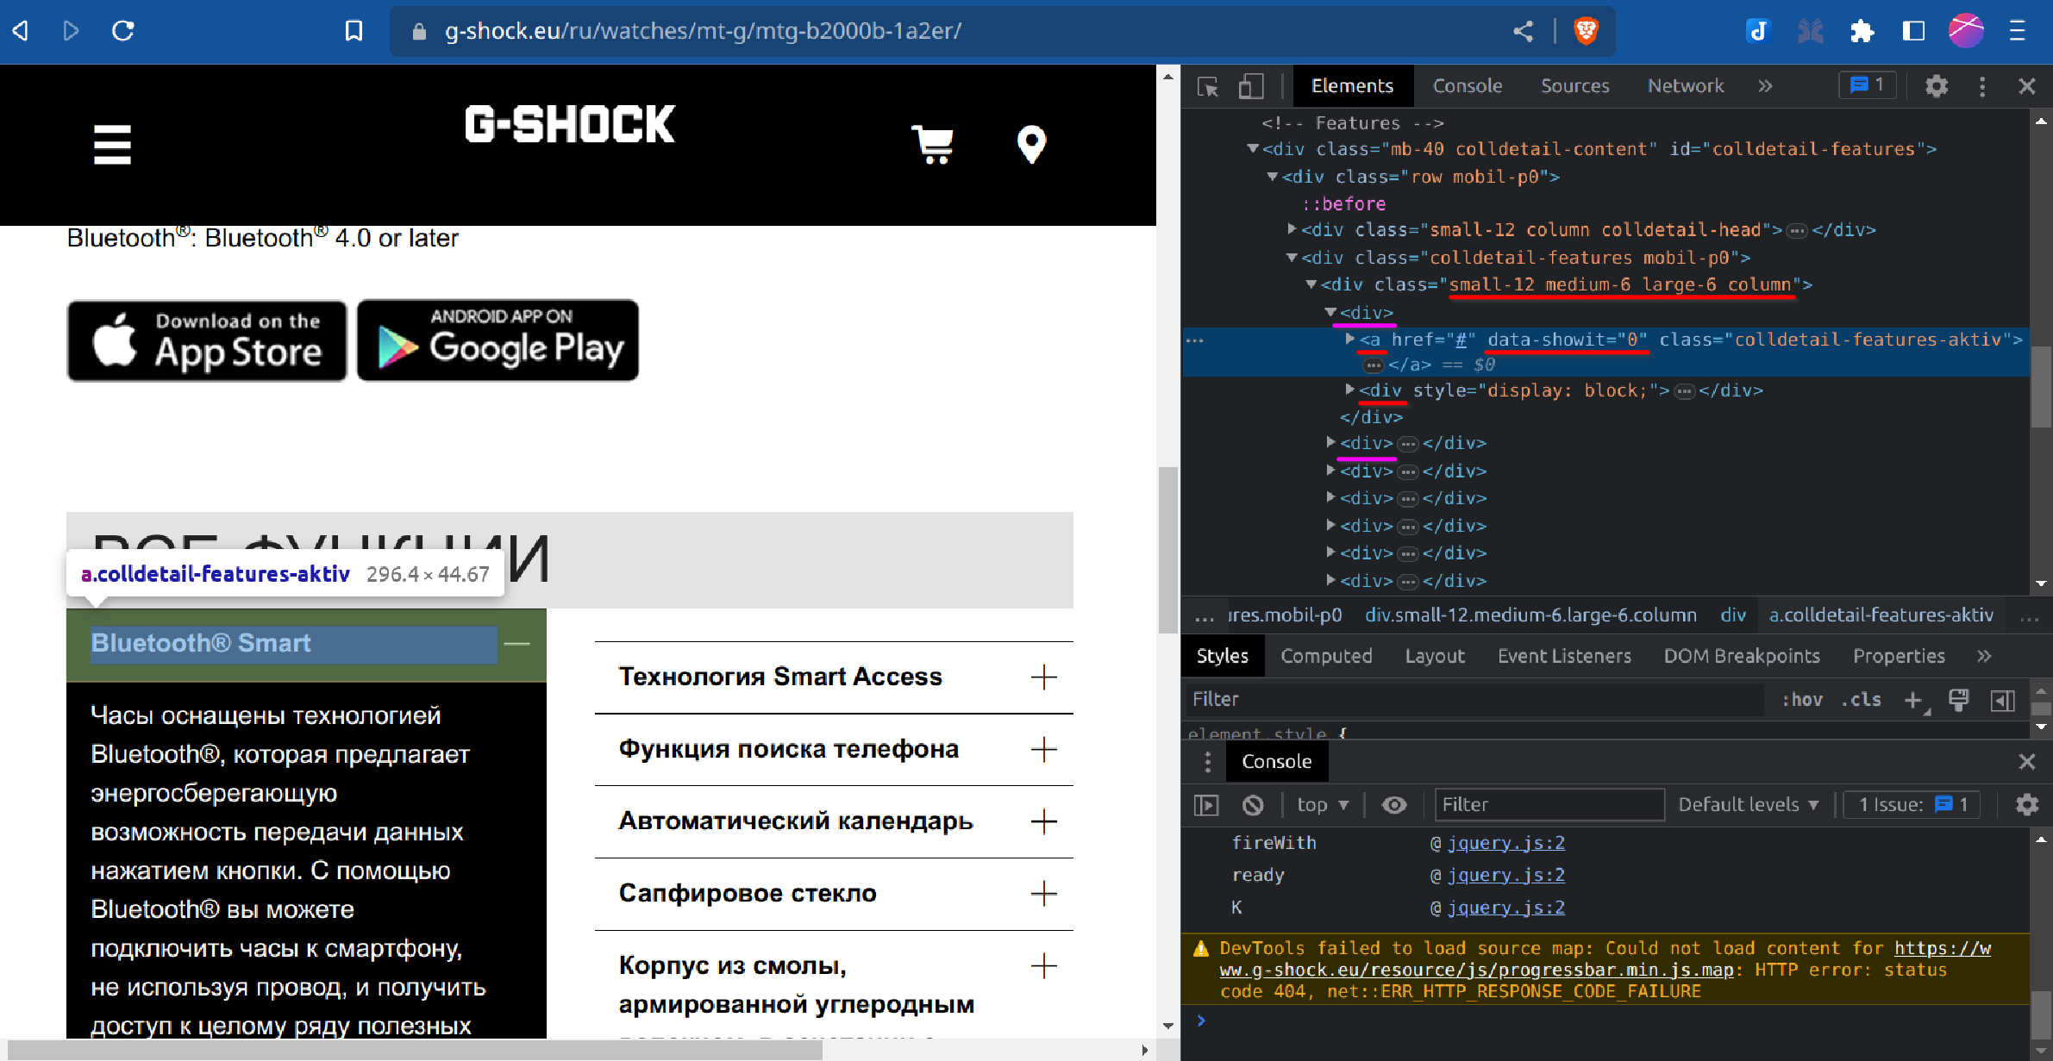Image resolution: width=2053 pixels, height=1061 pixels.
Task: Open the browser main menu
Action: [x=2017, y=32]
